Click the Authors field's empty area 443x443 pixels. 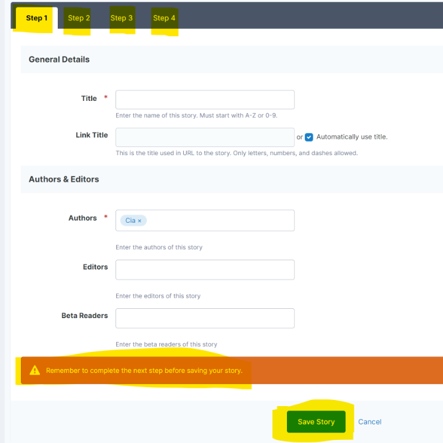(x=221, y=220)
